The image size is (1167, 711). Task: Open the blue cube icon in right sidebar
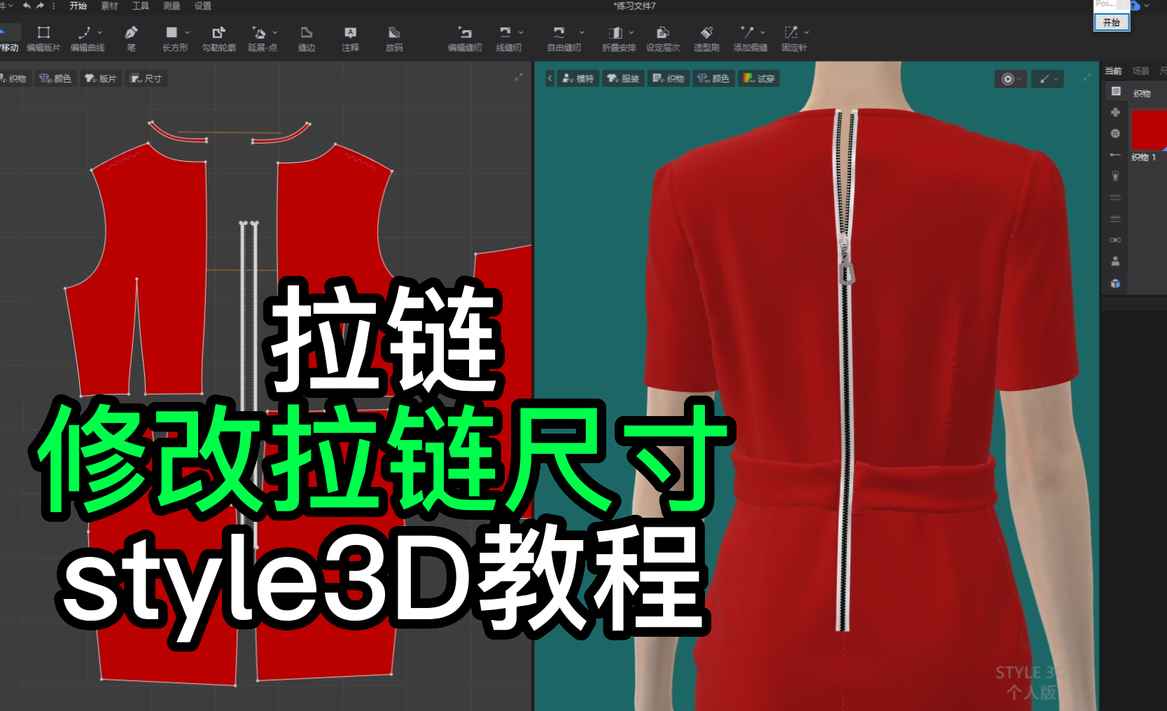pos(1116,284)
